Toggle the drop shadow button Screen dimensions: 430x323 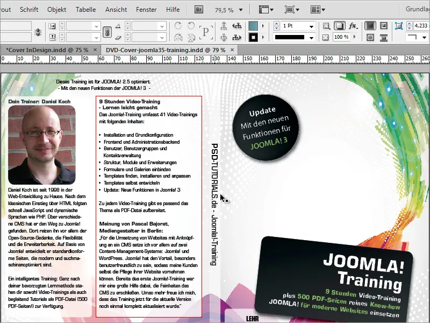point(340,26)
